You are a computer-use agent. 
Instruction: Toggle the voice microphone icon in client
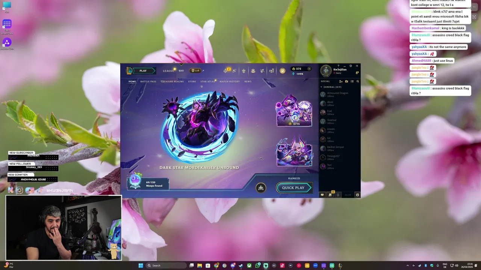coord(338,195)
